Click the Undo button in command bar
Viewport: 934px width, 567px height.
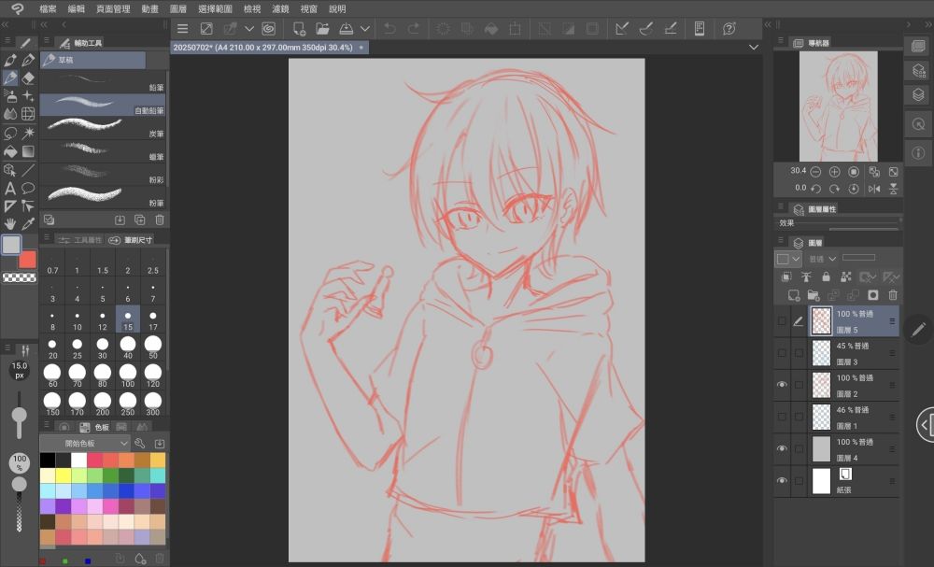coord(389,29)
